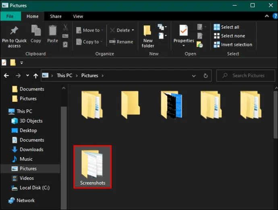Viewport: 278px width, 210px height.
Task: Open Desktop in the sidebar
Action: 24,130
